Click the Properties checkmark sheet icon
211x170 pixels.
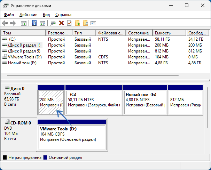point(69,23)
